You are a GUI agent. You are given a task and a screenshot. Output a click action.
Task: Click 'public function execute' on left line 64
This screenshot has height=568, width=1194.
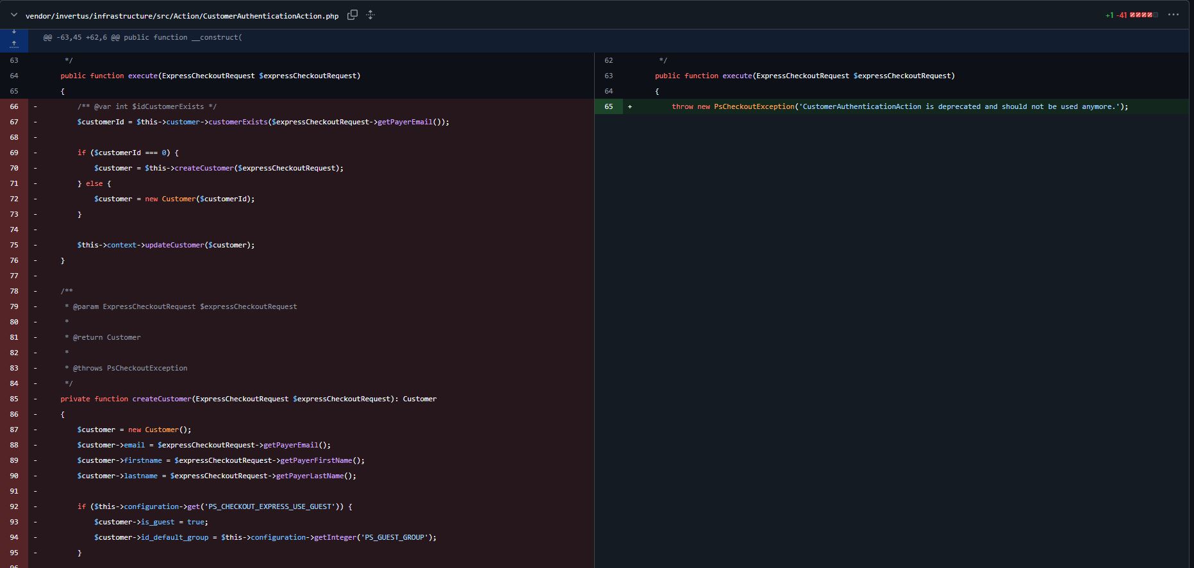109,76
